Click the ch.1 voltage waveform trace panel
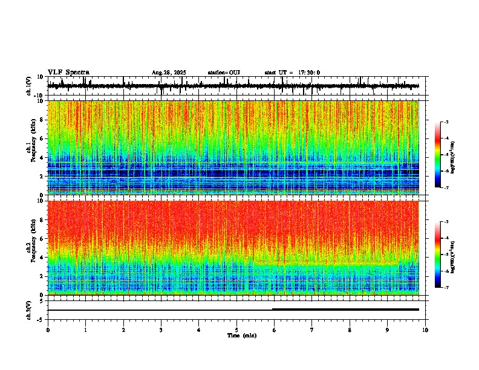This screenshot has width=479, height=370. (x=236, y=86)
